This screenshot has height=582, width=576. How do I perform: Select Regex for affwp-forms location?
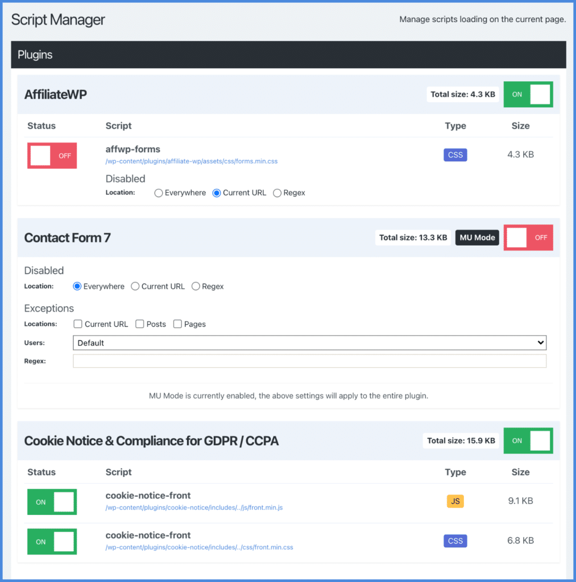point(277,193)
